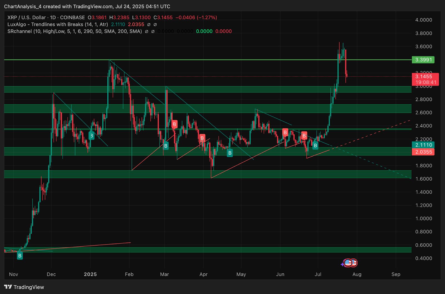Click the green 3.3991 price axis label
Image resolution: width=445 pixels, height=294 pixels.
tap(423, 60)
